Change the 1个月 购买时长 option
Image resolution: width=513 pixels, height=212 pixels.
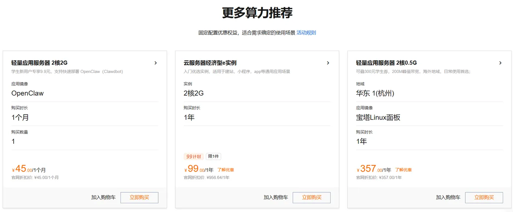20,117
